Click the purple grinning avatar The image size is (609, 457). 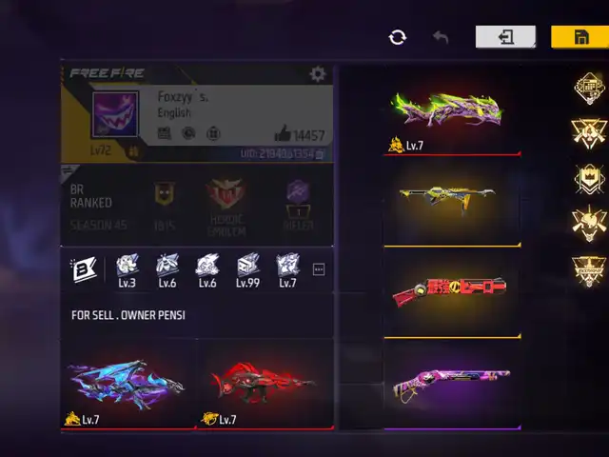115,114
